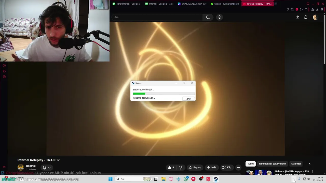Open File Explorer from the taskbar

point(163,179)
